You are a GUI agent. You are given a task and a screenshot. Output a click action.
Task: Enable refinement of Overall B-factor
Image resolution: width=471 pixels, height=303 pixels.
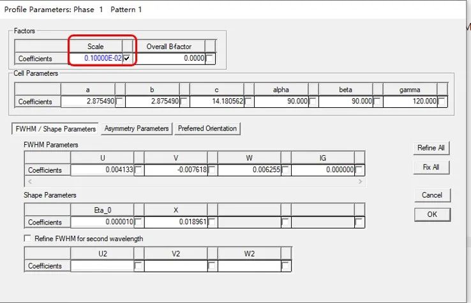211,59
